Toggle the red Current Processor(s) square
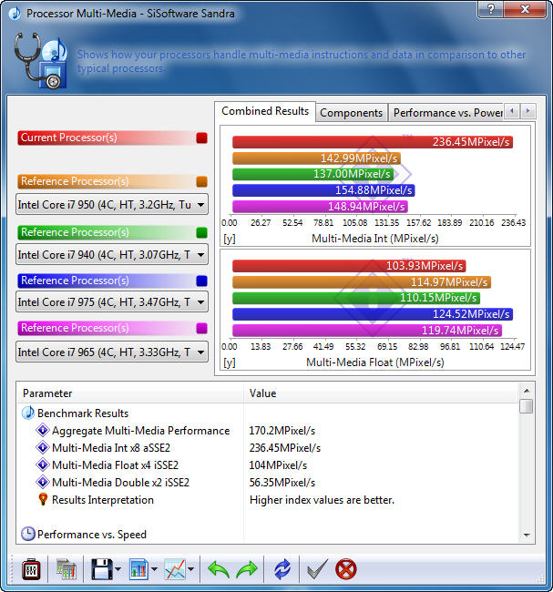The width and height of the screenshot is (553, 592). [201, 138]
